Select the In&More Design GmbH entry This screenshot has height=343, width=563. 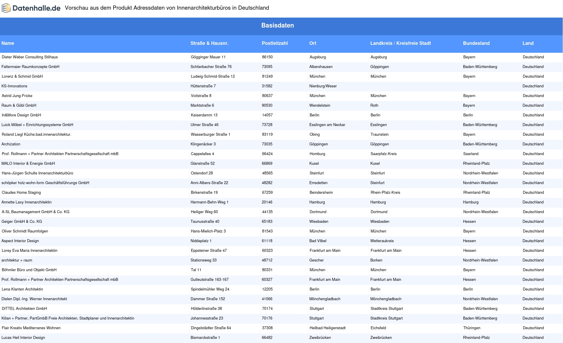tap(21, 115)
